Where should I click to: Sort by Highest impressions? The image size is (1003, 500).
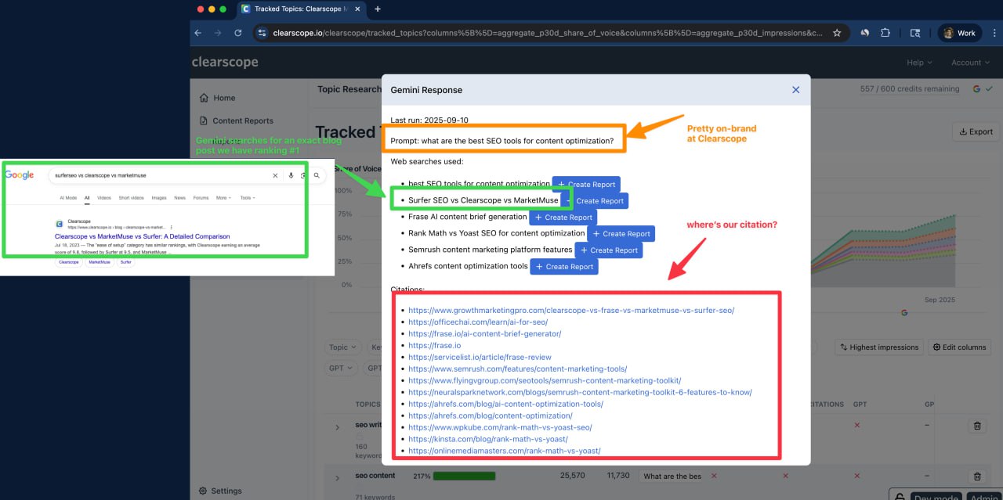[878, 347]
